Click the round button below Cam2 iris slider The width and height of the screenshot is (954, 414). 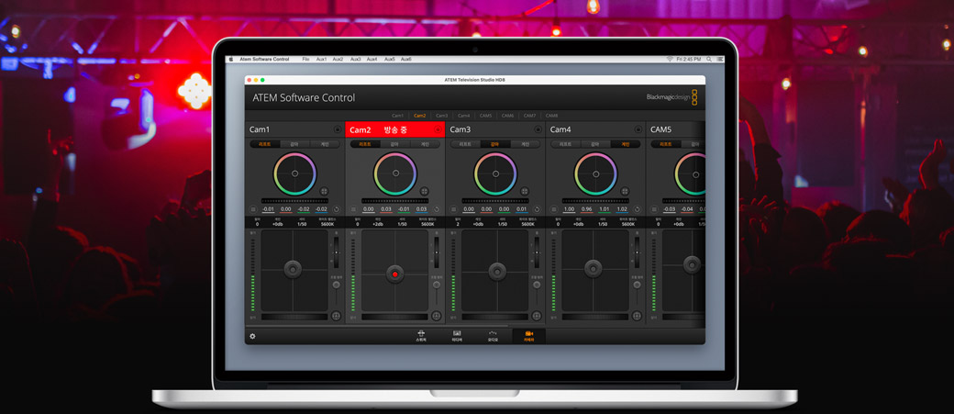click(437, 316)
